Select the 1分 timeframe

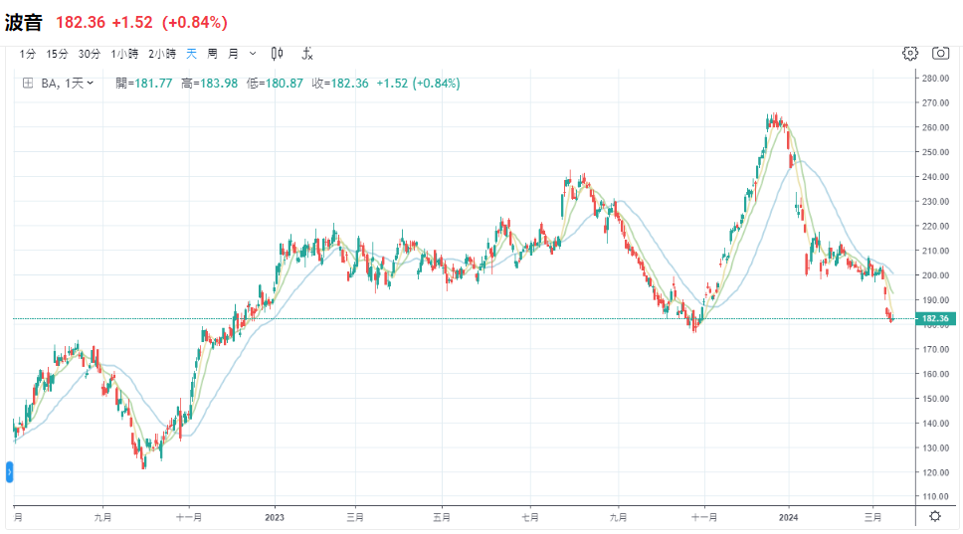(28, 54)
